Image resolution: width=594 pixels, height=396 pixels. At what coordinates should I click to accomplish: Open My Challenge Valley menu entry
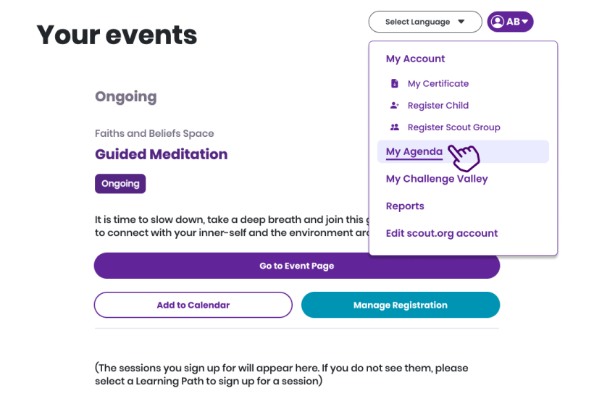(x=437, y=179)
